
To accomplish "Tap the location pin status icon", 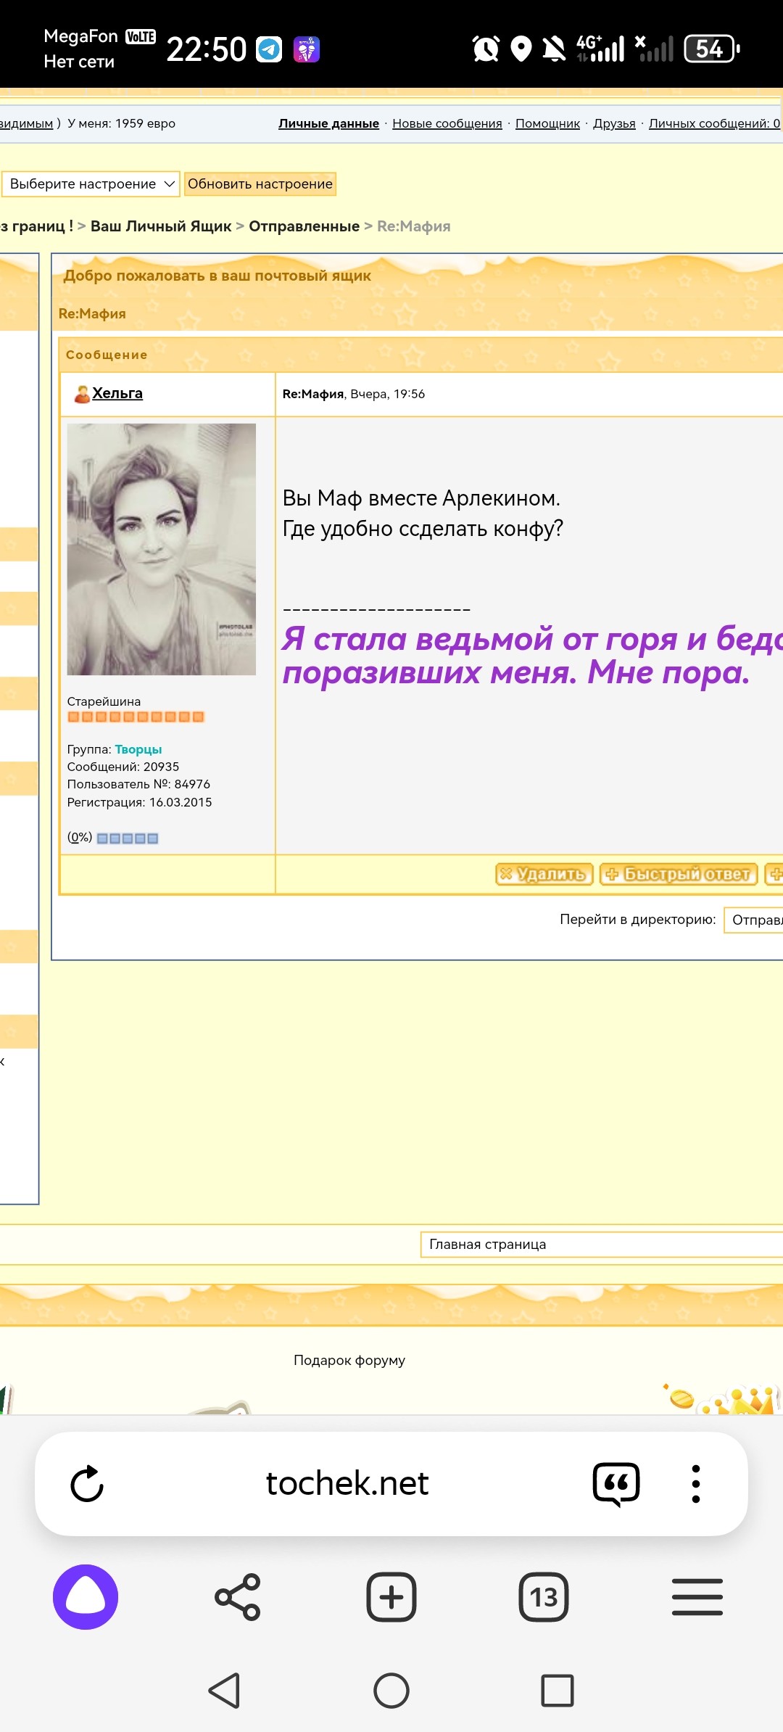I will point(521,49).
